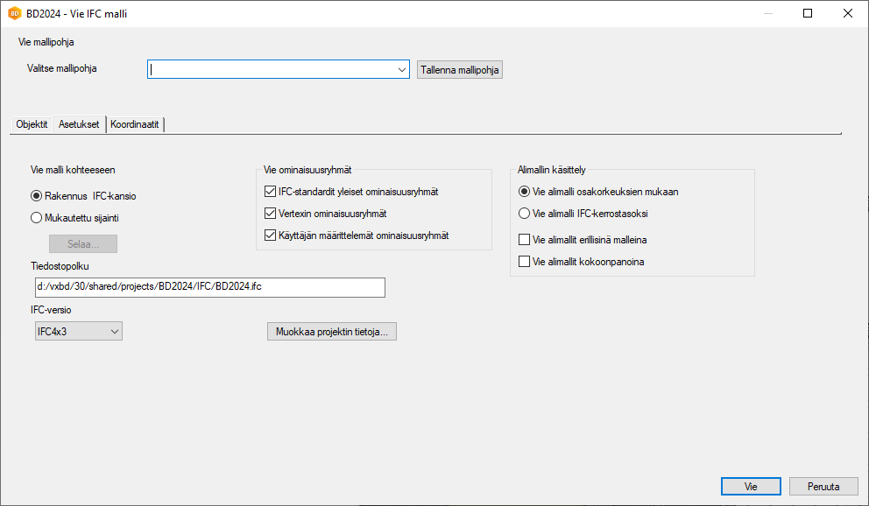Disable Käyttäjän määrittelemät ominaisuusryhmät checkbox

point(270,235)
